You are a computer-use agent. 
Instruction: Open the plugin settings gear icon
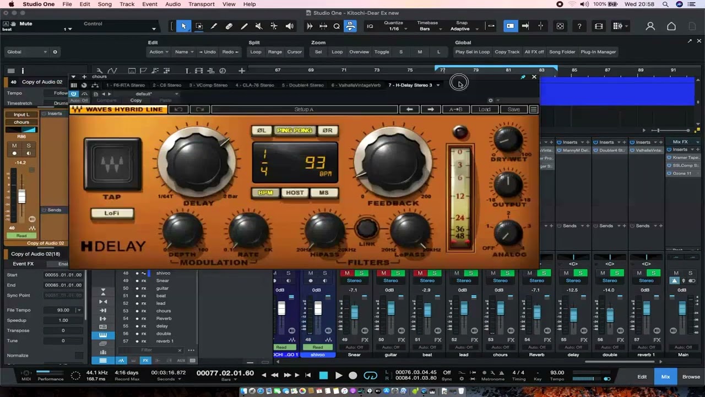click(490, 100)
